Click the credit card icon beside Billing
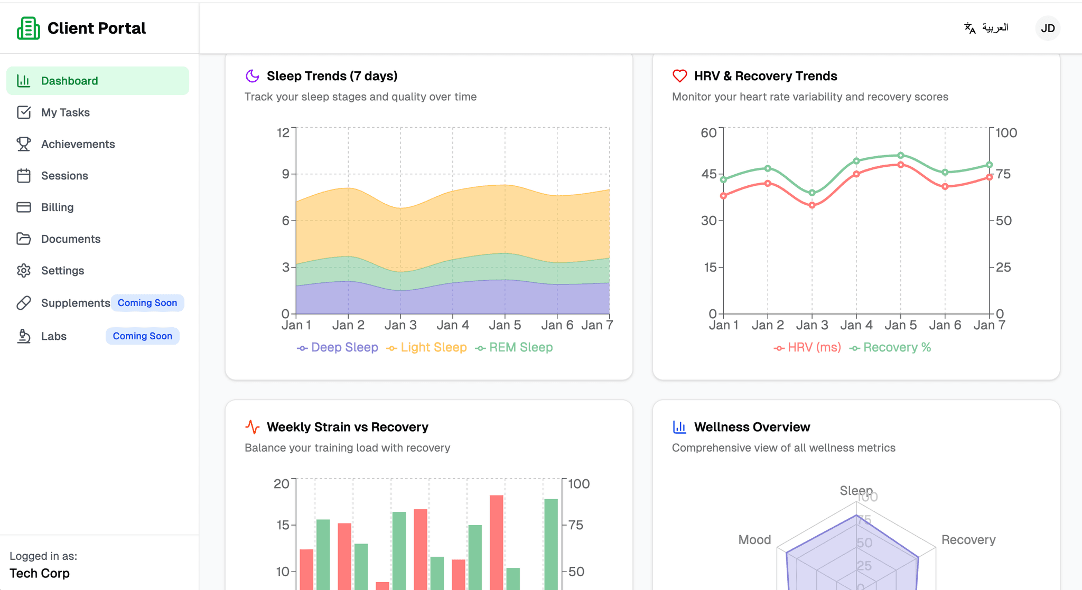The image size is (1082, 590). [24, 207]
